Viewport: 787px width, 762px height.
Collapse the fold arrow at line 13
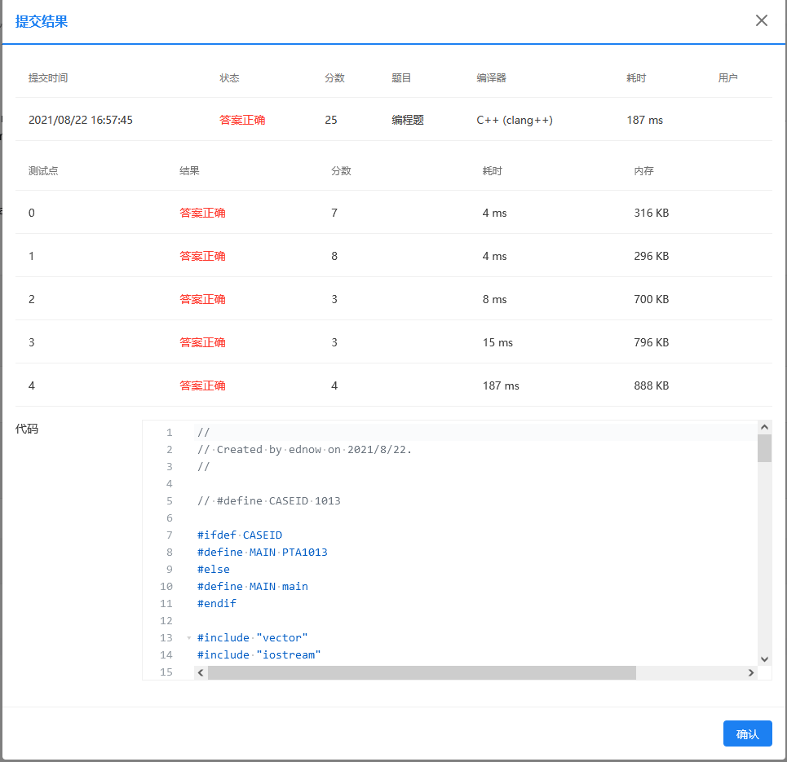[188, 638]
